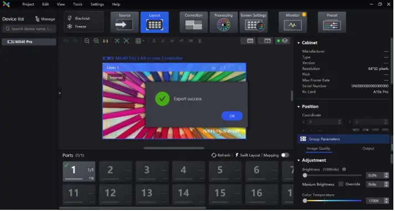
Task: Click the X coordinate input field
Action: [x=325, y=122]
